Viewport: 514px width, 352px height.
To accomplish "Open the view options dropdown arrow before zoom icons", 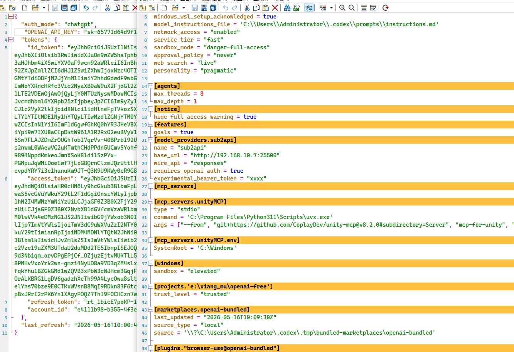I will pos(332,8).
